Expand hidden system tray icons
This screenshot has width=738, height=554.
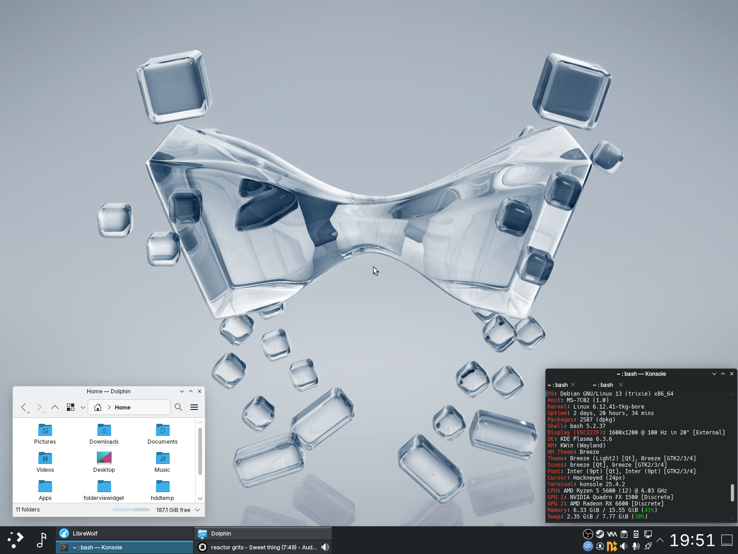click(660, 540)
